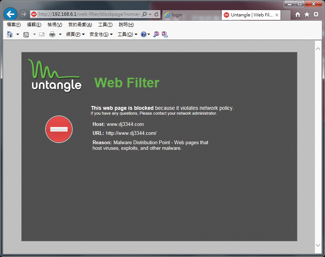This screenshot has height=257, width=325.
Task: Click the scrollbar up arrow
Action: (318, 49)
